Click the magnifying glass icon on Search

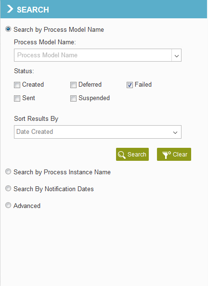121,155
